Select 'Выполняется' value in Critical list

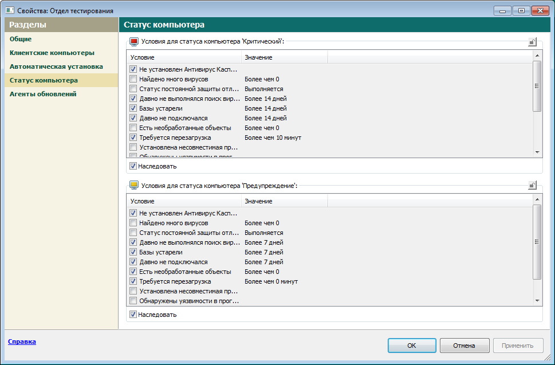point(263,89)
